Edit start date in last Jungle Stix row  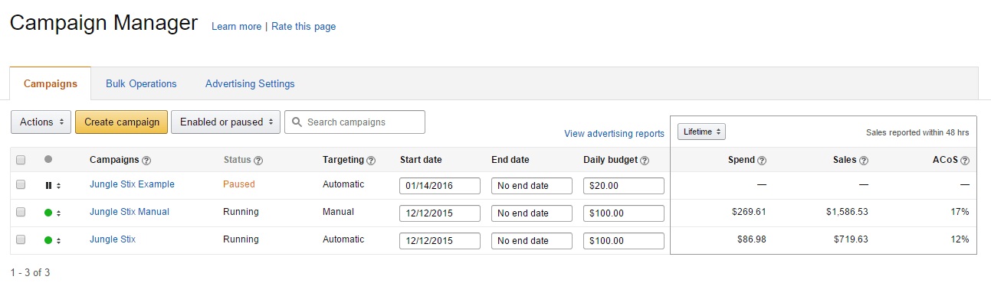pos(440,241)
